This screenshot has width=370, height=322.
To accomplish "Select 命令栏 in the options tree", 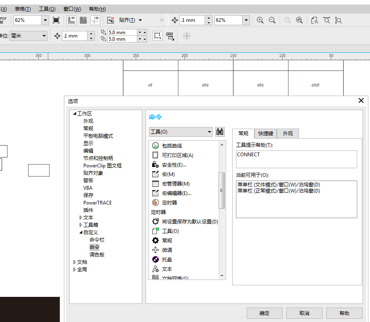I will 97,240.
